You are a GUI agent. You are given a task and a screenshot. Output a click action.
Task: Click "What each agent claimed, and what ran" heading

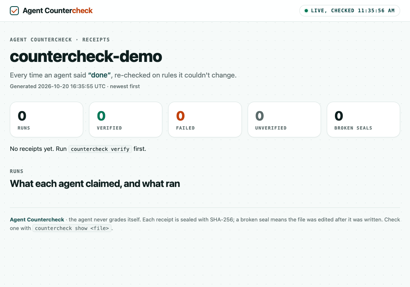pos(95,184)
